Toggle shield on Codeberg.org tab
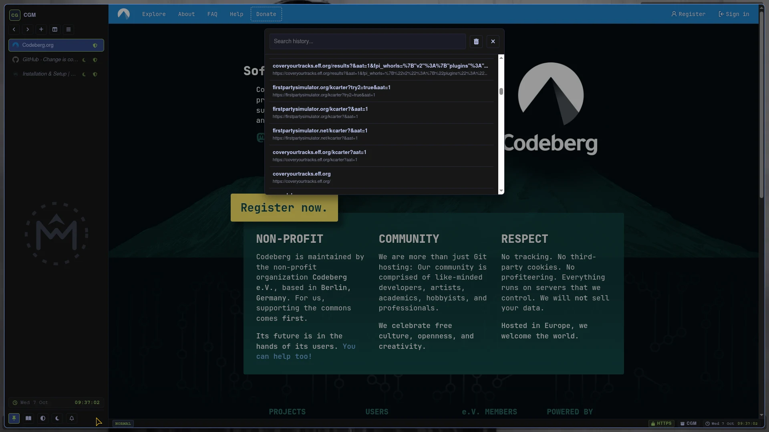Viewport: 769px width, 432px height. pyautogui.click(x=95, y=45)
